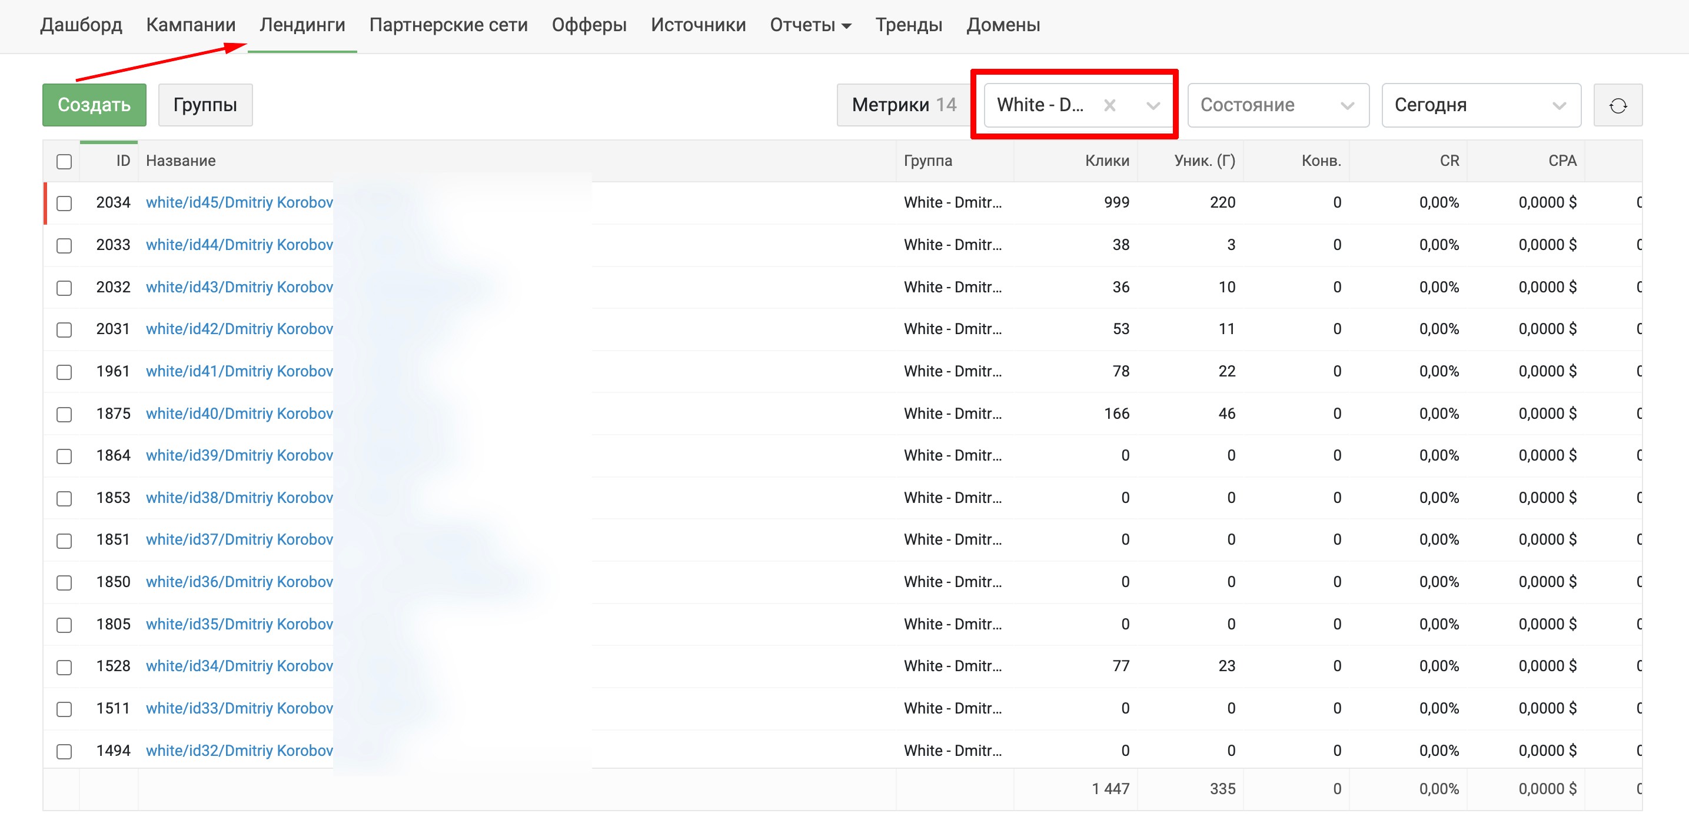
Task: Check the row with ID 2031
Action: 64,329
